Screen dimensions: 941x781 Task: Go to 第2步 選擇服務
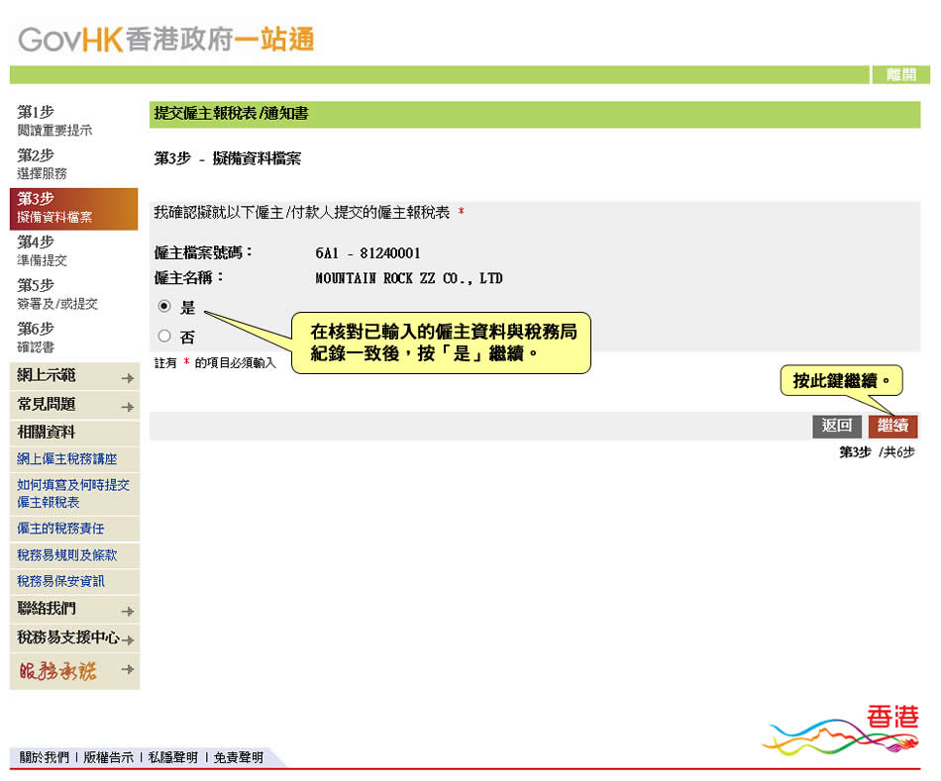[x=42, y=163]
